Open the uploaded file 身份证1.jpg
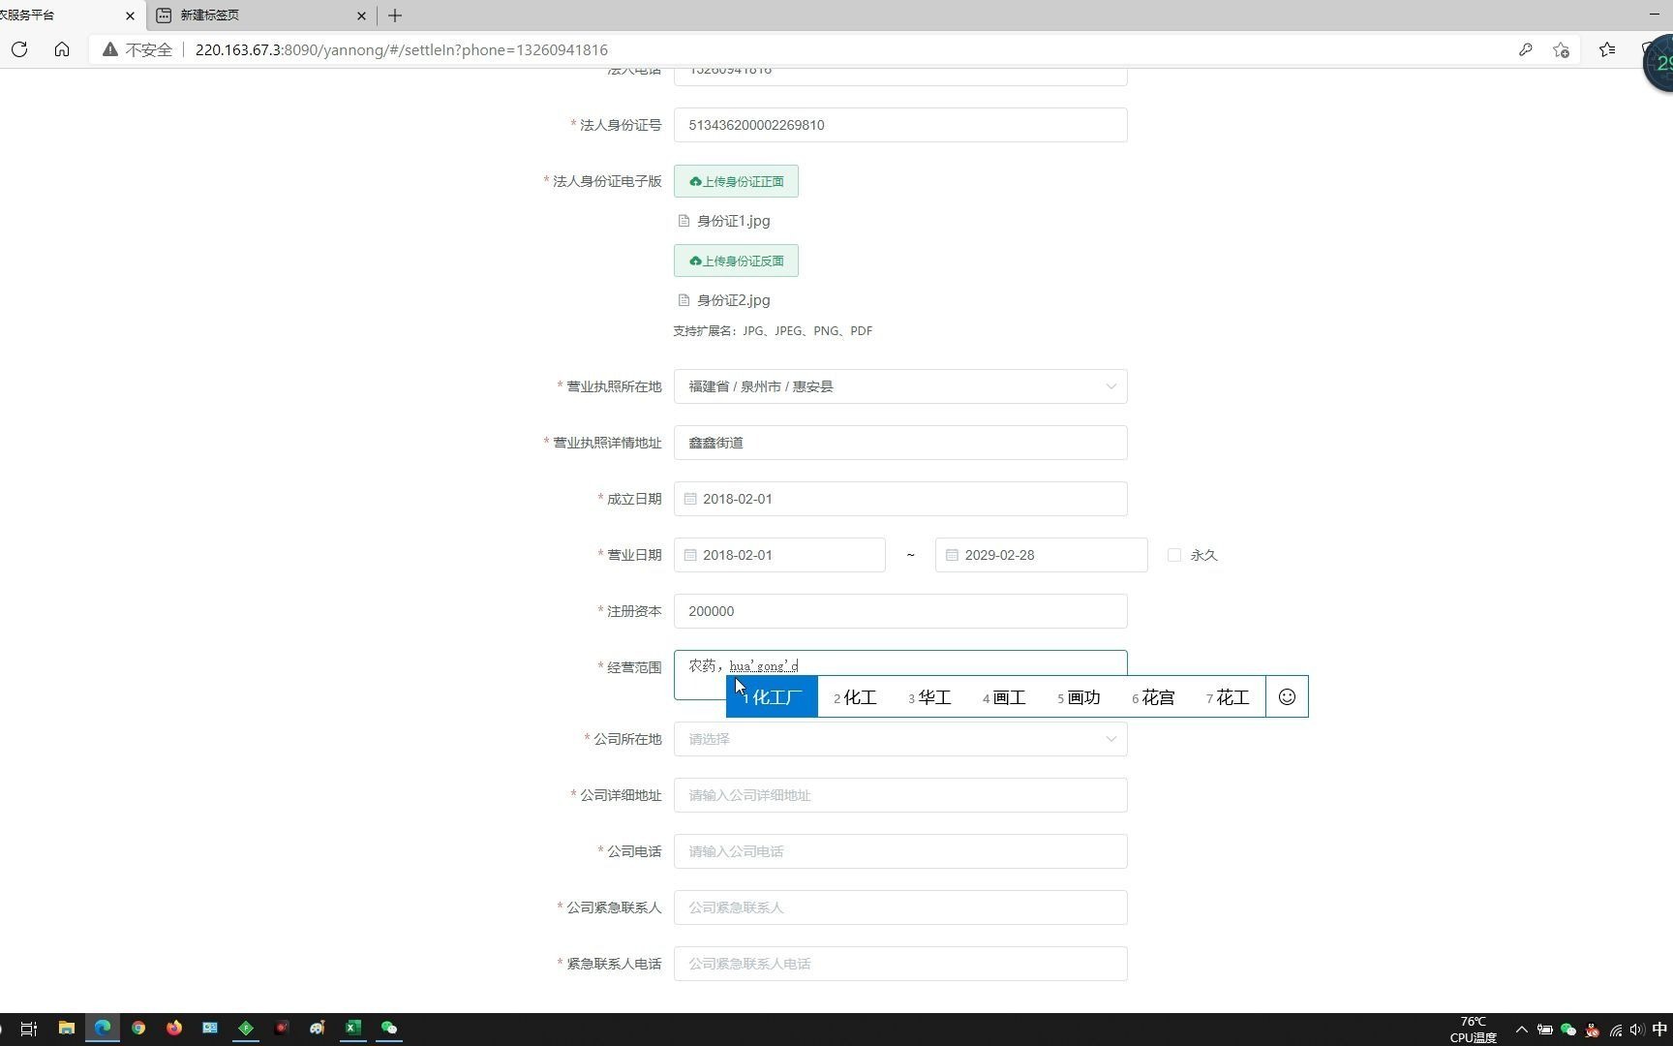The height and width of the screenshot is (1046, 1673). click(x=733, y=221)
